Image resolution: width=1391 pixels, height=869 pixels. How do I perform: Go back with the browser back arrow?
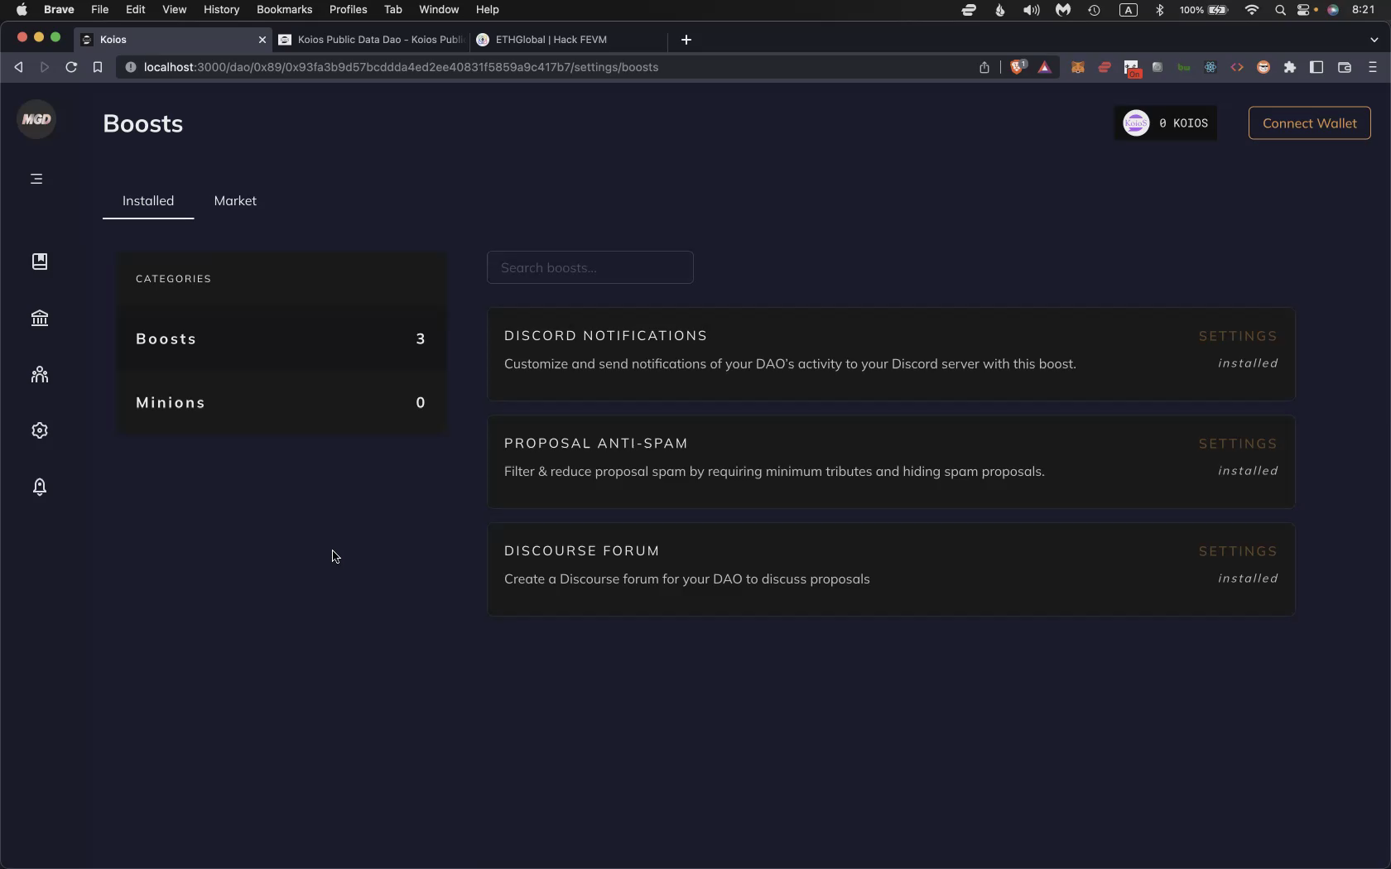[18, 67]
